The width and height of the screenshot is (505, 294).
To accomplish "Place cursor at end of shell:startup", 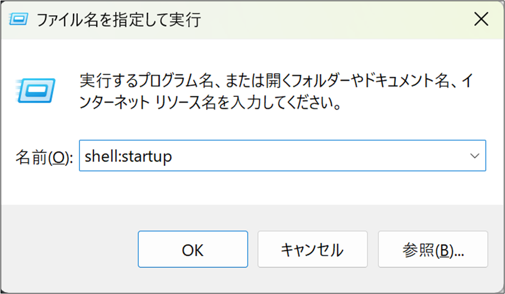I will (x=173, y=157).
